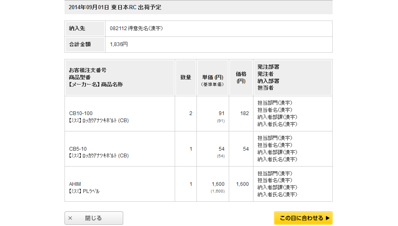Click the 【ミスミ】PLラベル product name
This screenshot has height=226, width=398.
coord(84,191)
